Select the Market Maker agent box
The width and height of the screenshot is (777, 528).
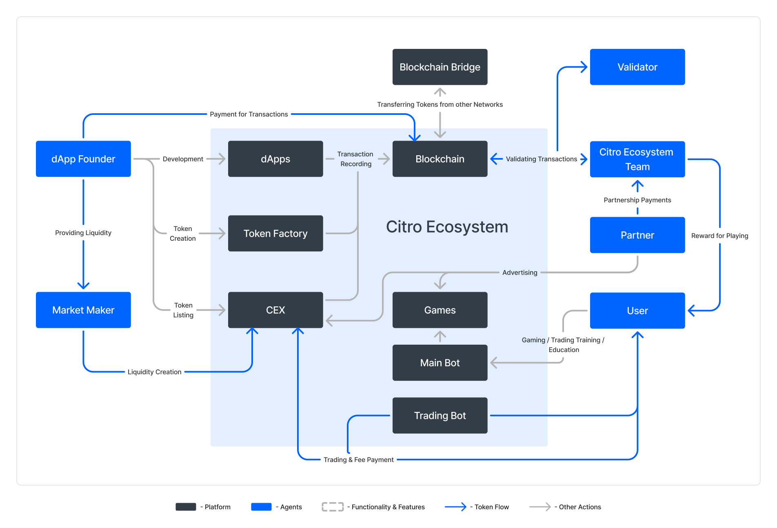click(83, 310)
